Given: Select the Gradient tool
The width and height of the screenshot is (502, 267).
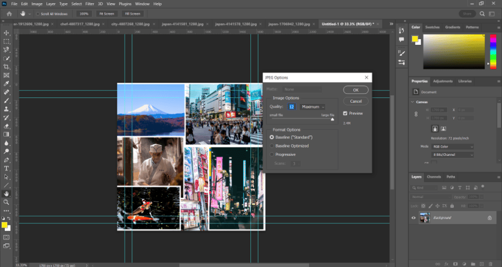Looking at the screenshot, I should [6, 134].
